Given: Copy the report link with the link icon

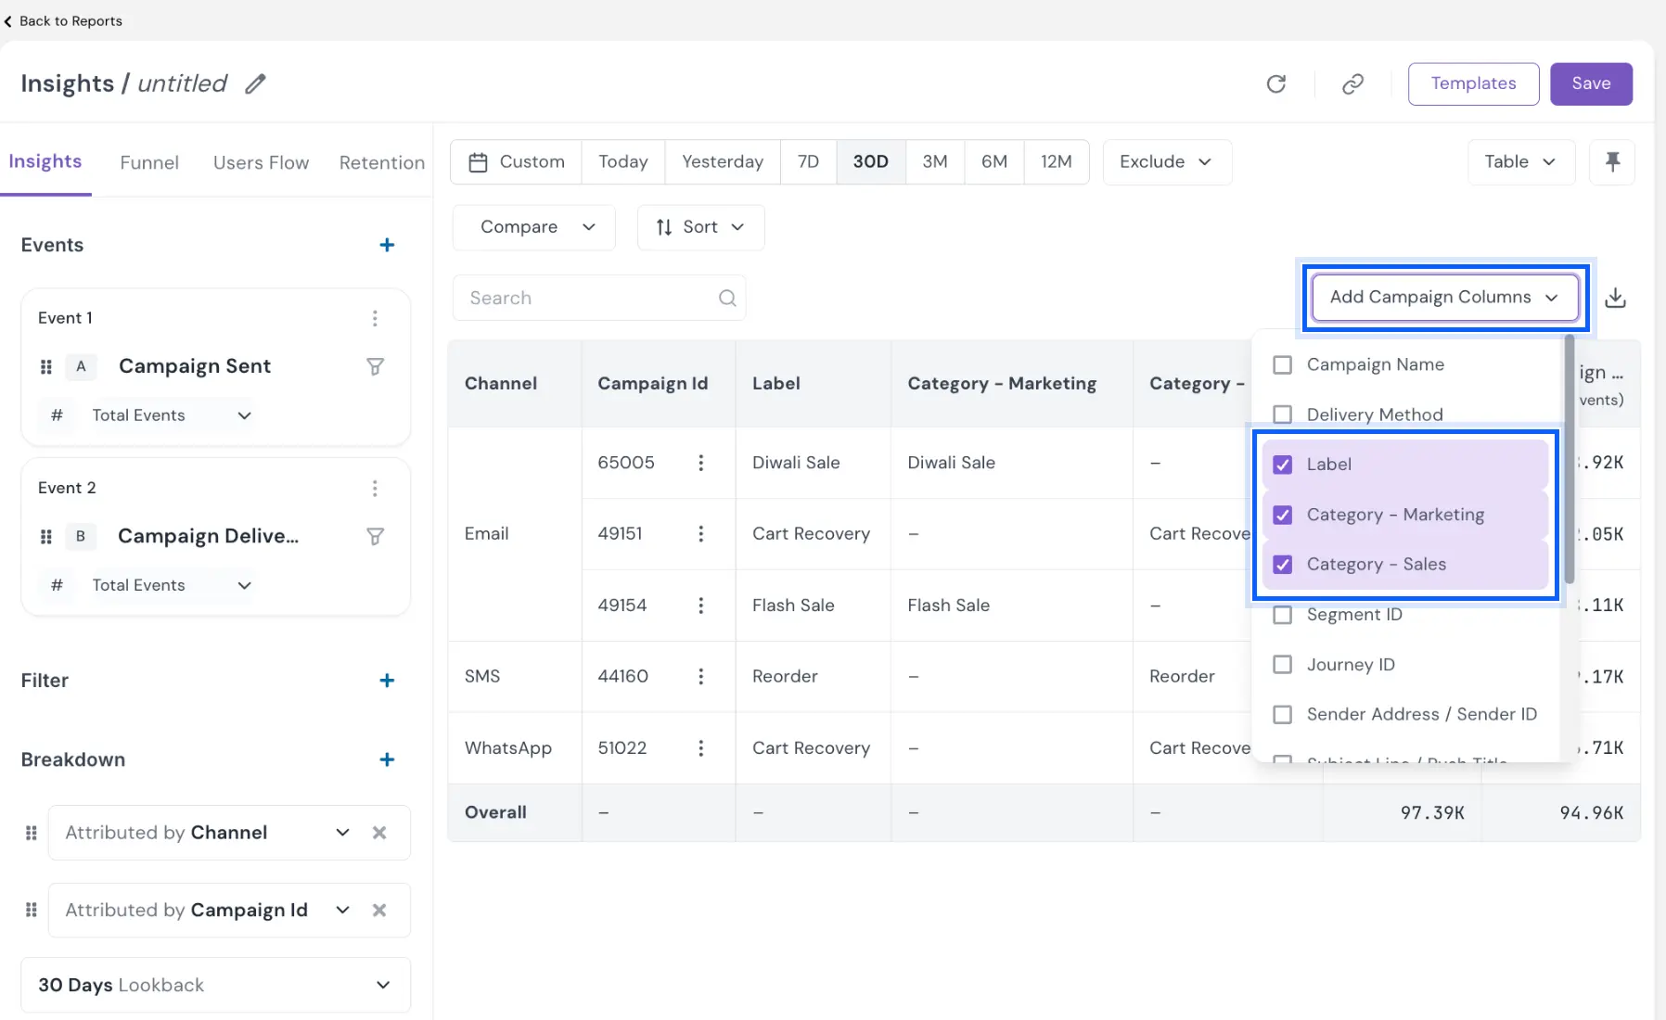Looking at the screenshot, I should 1352,84.
